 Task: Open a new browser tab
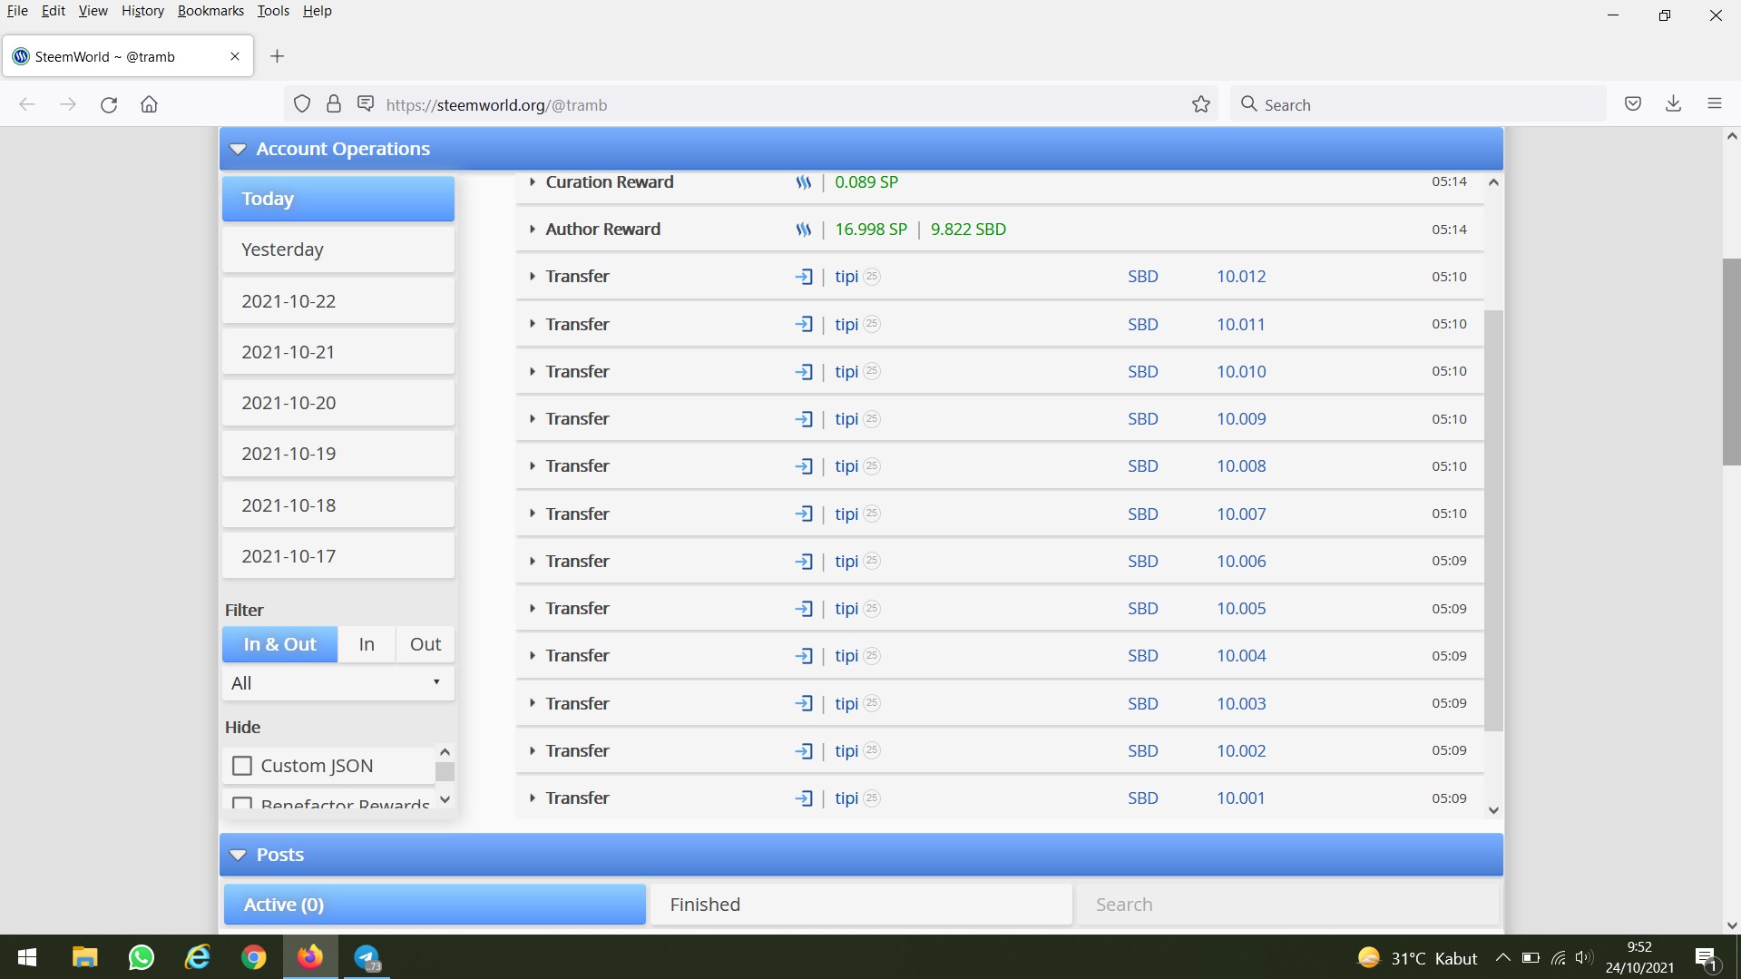click(278, 56)
